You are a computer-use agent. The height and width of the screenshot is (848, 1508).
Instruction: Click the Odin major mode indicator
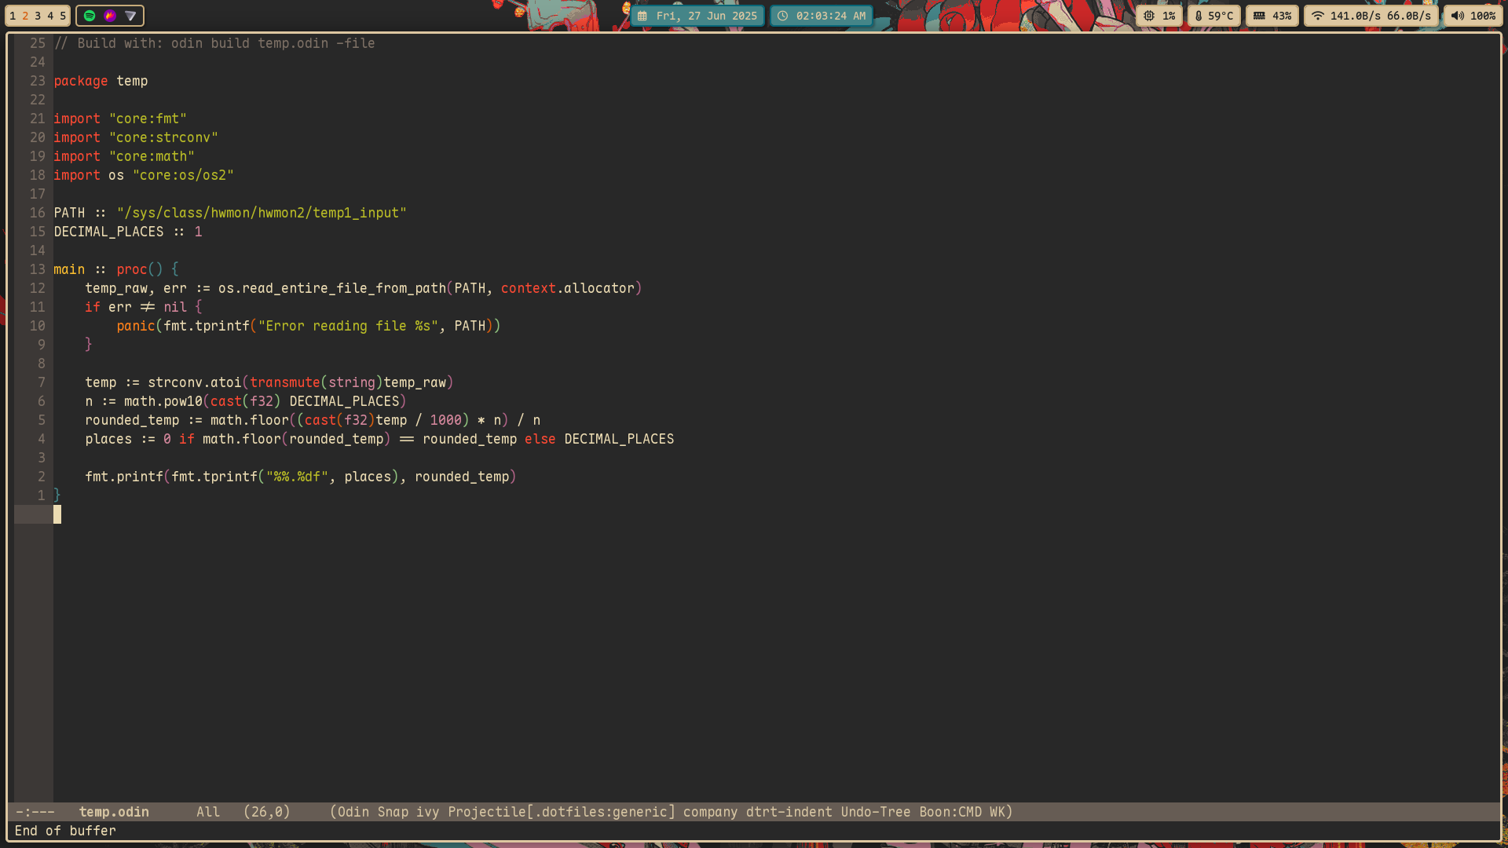pyautogui.click(x=353, y=812)
